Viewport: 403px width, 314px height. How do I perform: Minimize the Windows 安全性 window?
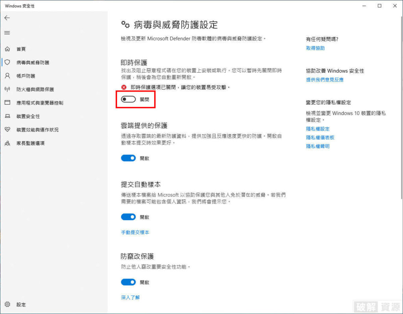click(364, 6)
